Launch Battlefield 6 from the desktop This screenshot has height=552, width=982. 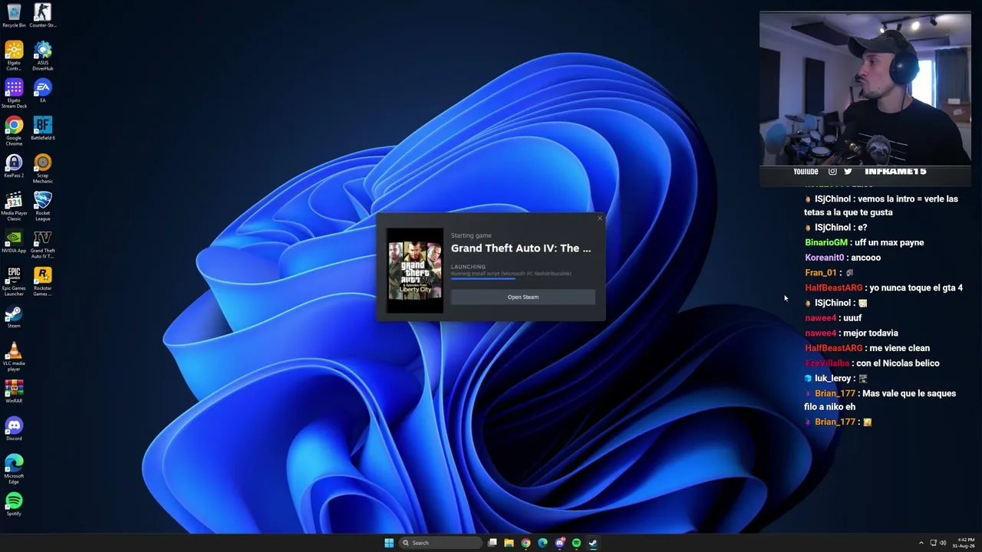(42, 129)
